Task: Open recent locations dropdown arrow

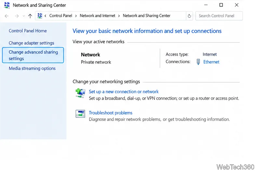Action: coord(24,16)
